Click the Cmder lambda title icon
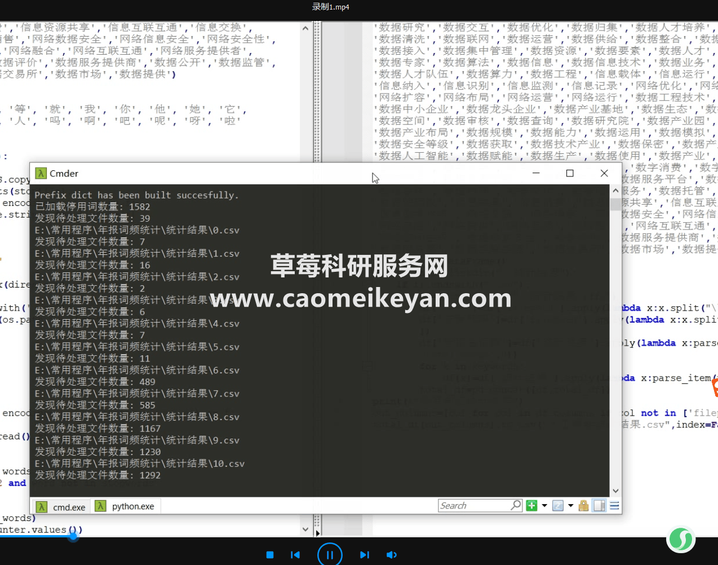Screen dimensions: 718x565 click(41, 173)
